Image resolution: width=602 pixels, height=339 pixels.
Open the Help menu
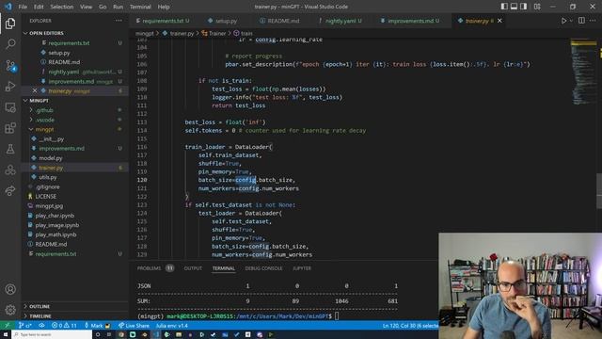164,7
